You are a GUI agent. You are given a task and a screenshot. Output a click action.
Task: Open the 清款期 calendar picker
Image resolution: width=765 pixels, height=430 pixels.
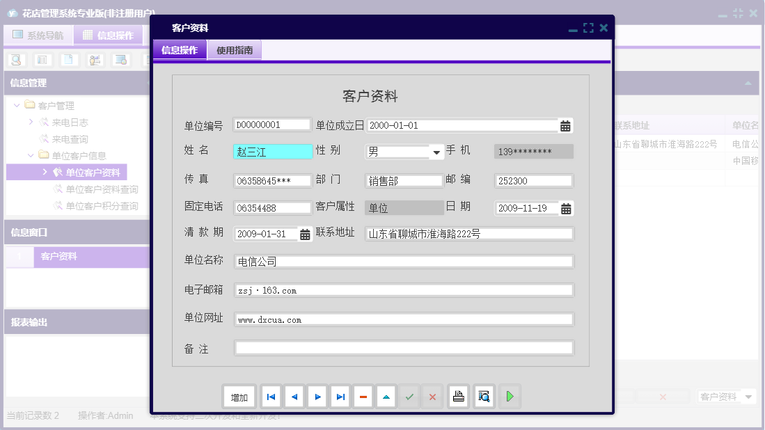tap(303, 235)
